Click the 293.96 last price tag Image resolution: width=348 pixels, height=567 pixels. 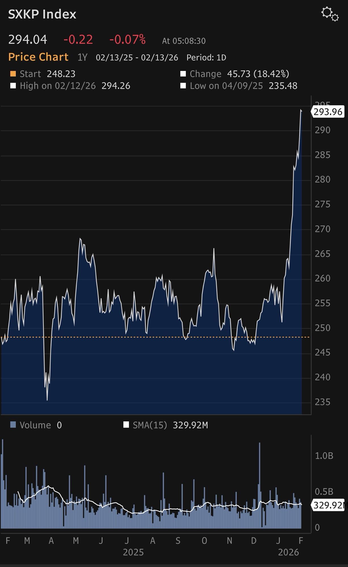point(328,112)
